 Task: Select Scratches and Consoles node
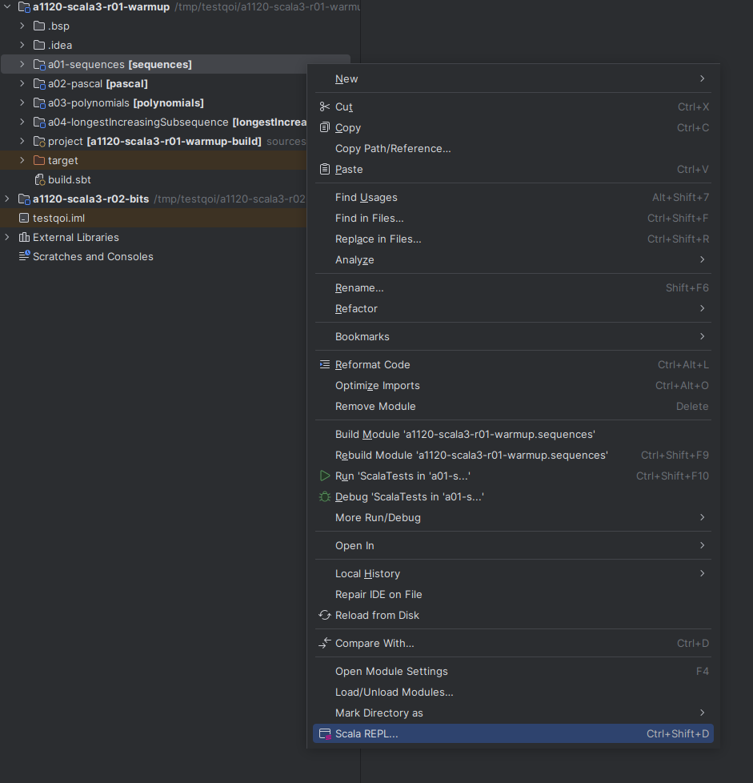click(93, 256)
